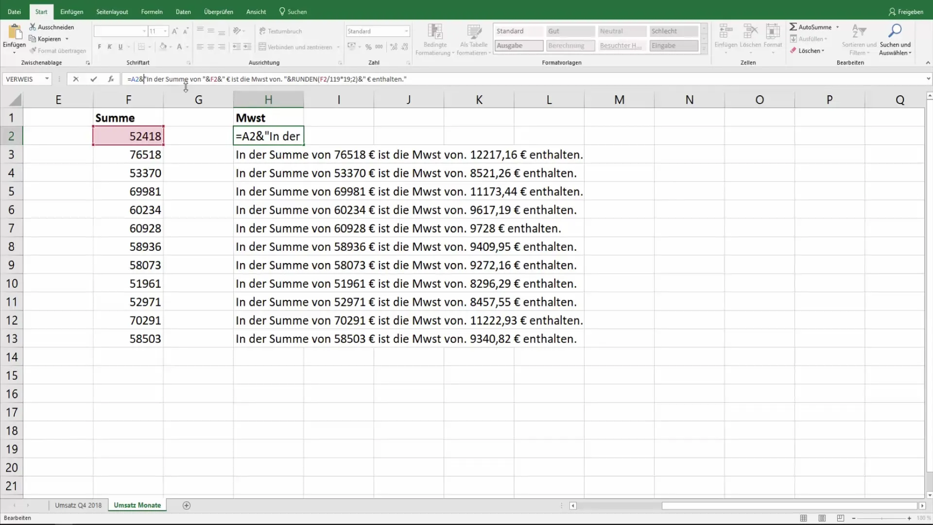This screenshot has width=933, height=525.
Task: Click the zoom slider plus button
Action: pos(909,519)
